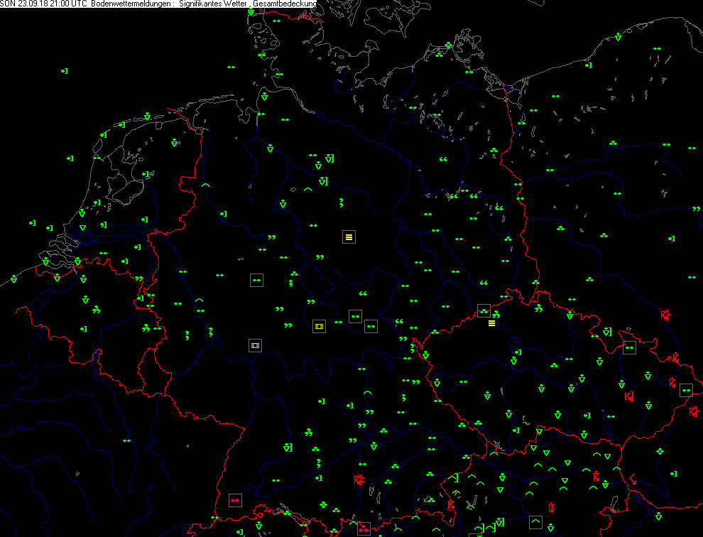The image size is (703, 537).
Task: Click the 'SON 23.09.18 21:00 UTC' timestamp
Action: coord(43,4)
